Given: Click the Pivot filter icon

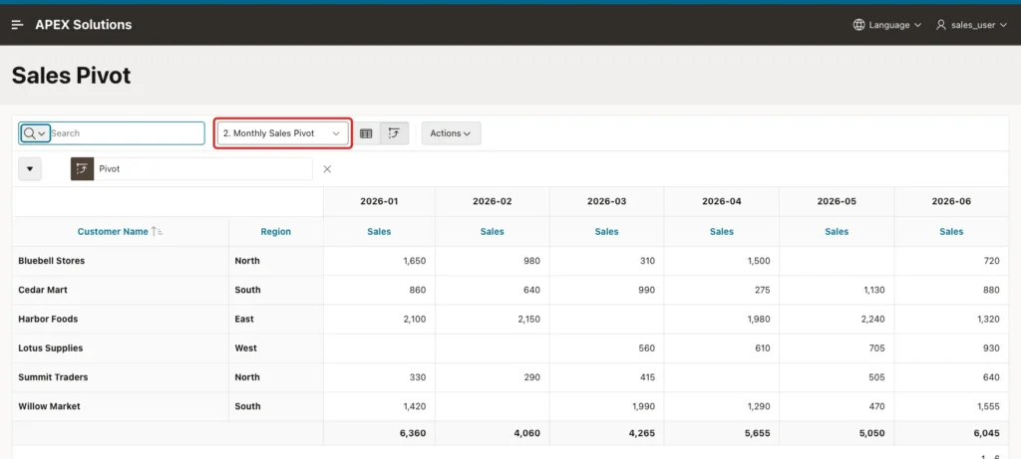Looking at the screenshot, I should 82,169.
